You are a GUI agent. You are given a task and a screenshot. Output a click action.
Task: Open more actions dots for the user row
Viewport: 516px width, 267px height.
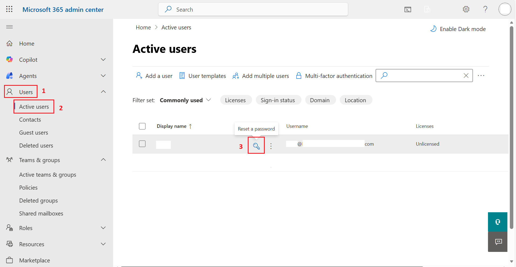click(271, 146)
